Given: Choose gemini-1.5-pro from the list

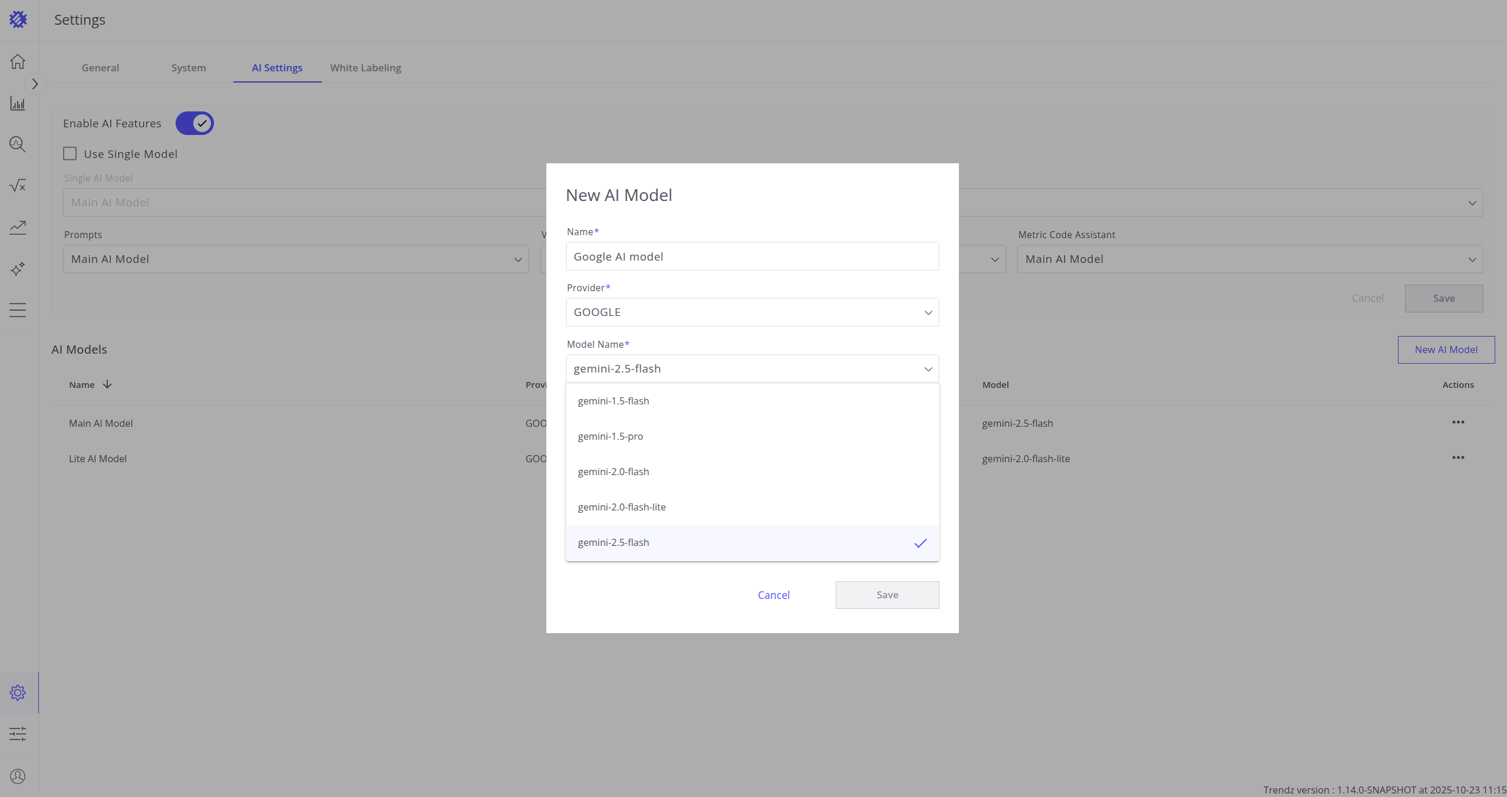Looking at the screenshot, I should point(611,436).
